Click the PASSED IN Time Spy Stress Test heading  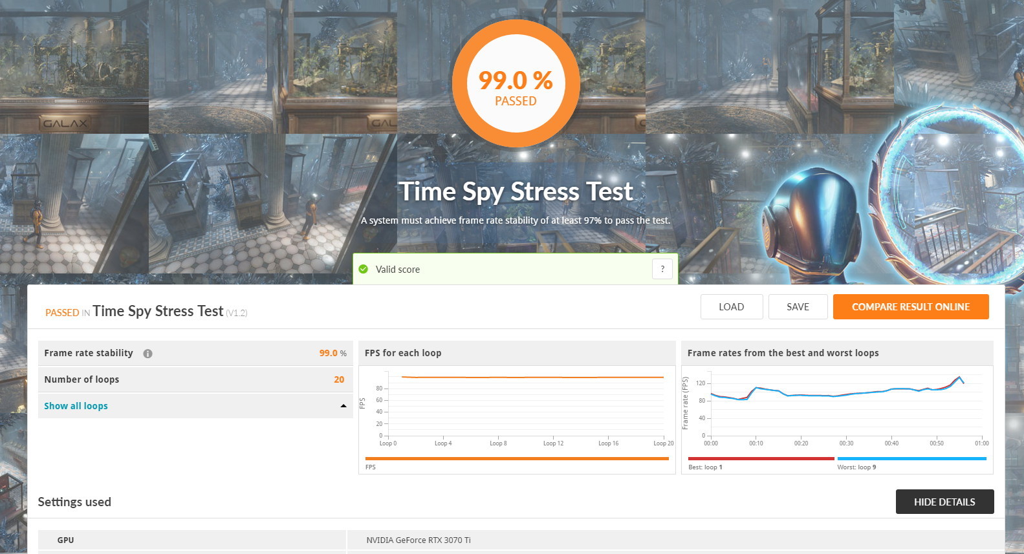click(x=146, y=312)
